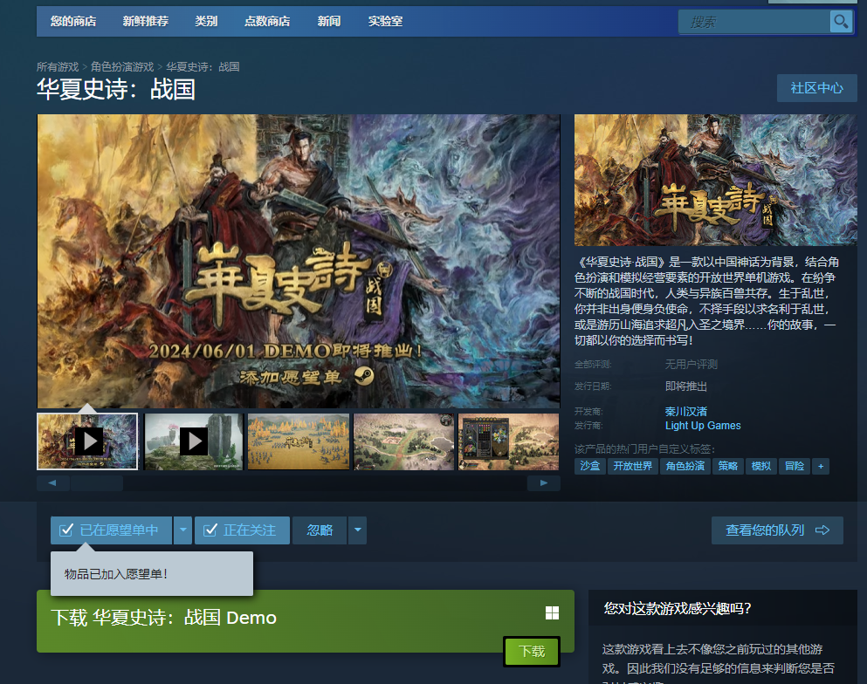Select the army battlefield screenshot thumbnail
Image resolution: width=867 pixels, height=684 pixels.
click(x=299, y=441)
